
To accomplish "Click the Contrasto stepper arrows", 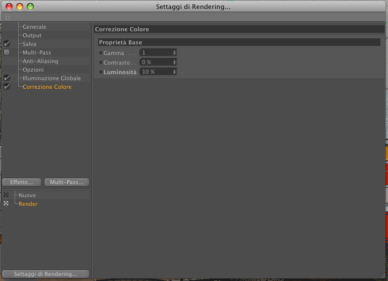I will [174, 62].
